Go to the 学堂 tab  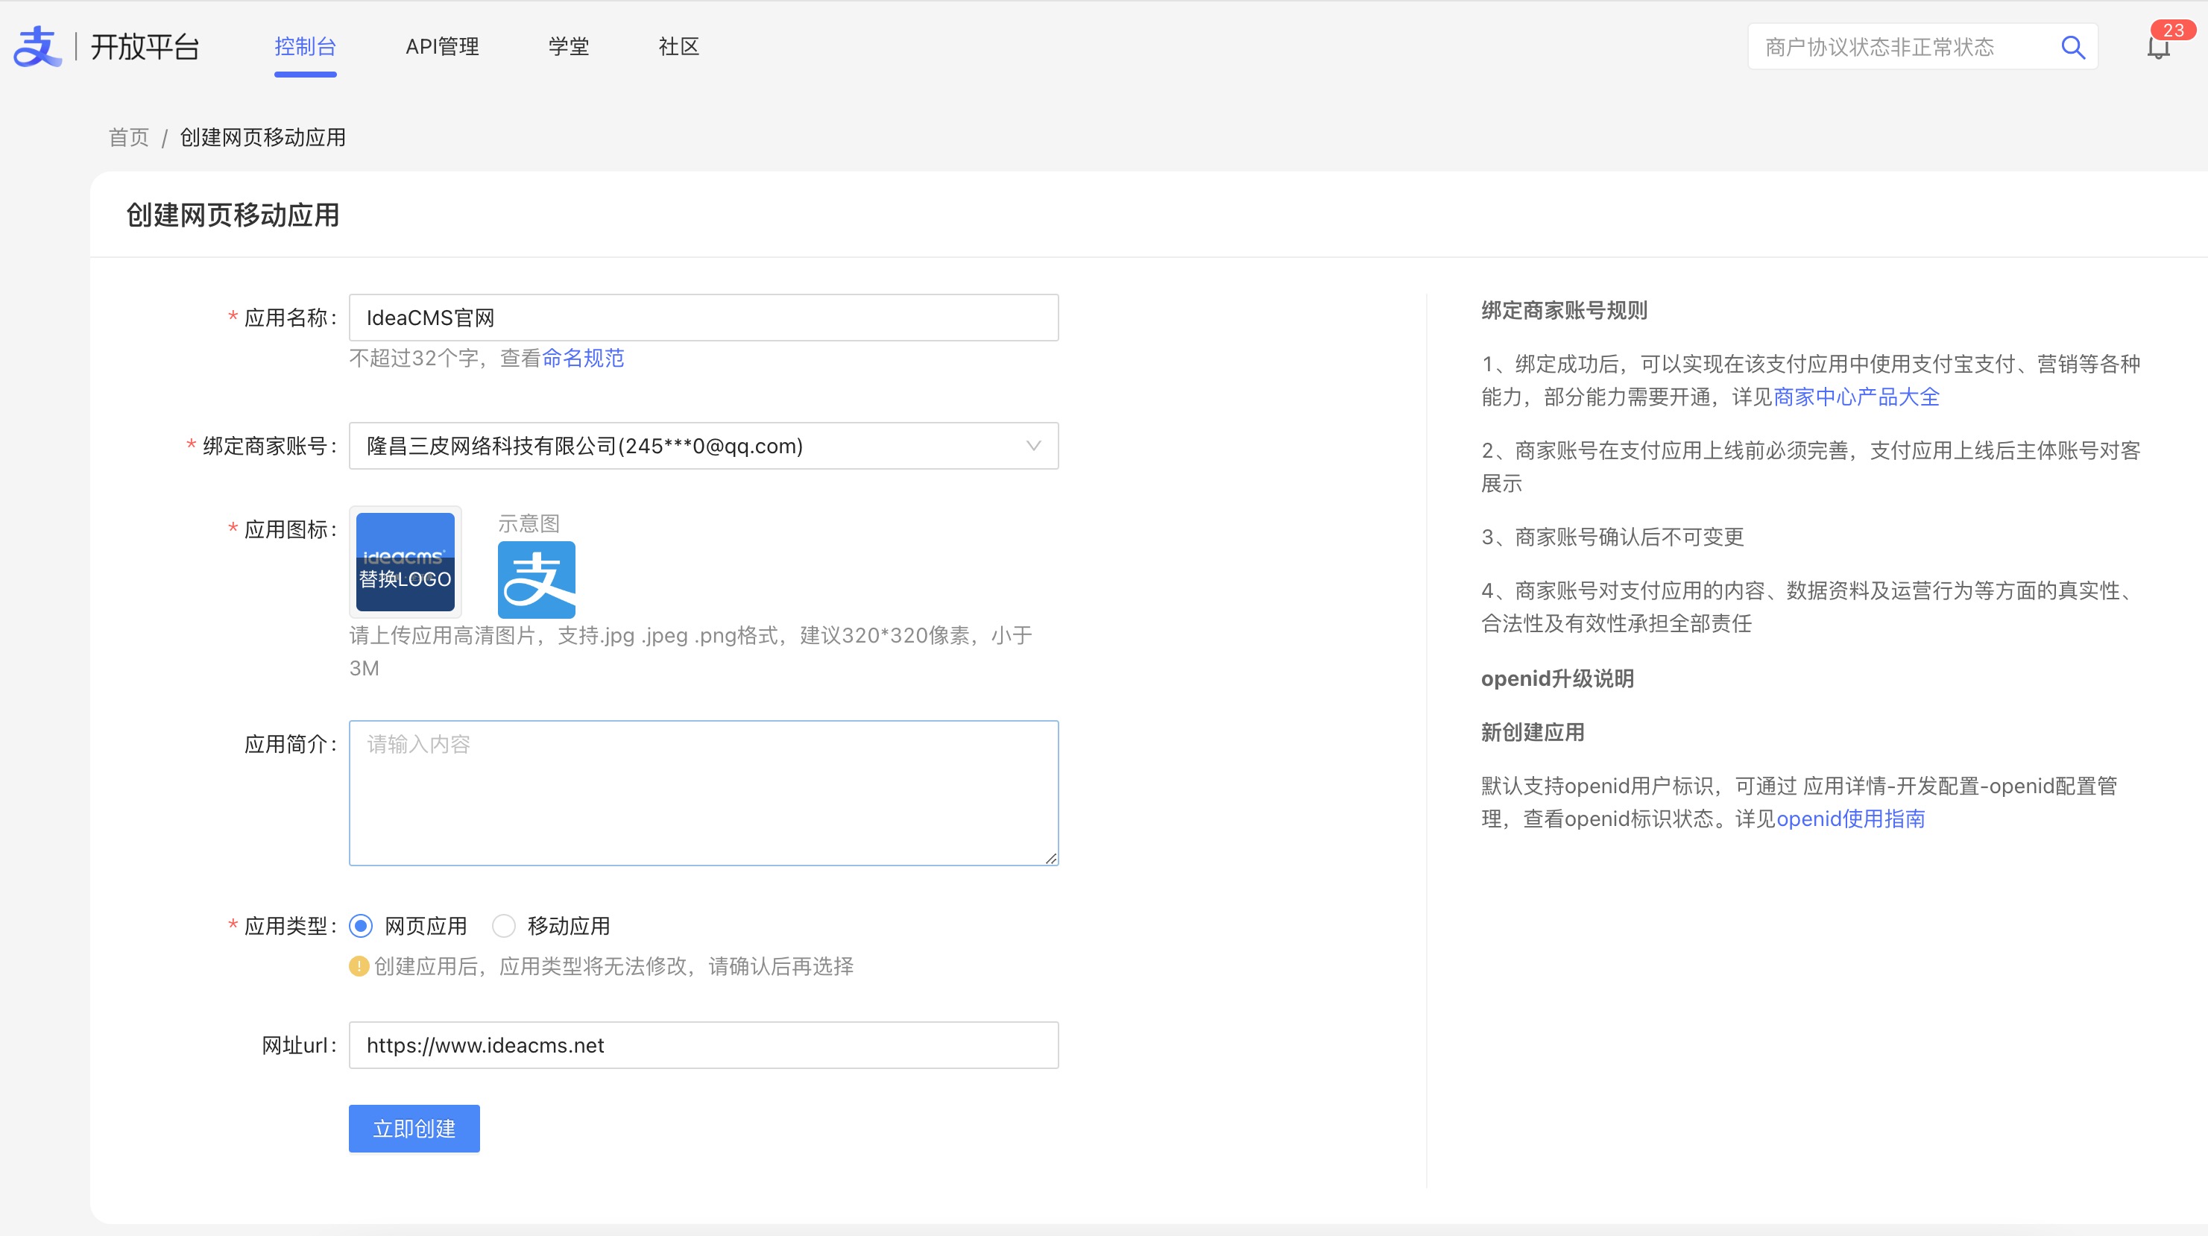pos(569,46)
